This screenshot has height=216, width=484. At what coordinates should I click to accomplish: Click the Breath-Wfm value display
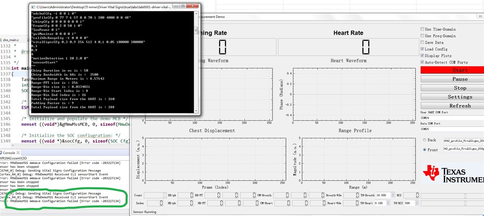tap(351, 195)
